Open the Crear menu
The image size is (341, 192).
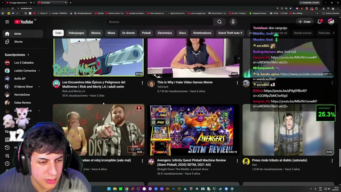tap(305, 22)
